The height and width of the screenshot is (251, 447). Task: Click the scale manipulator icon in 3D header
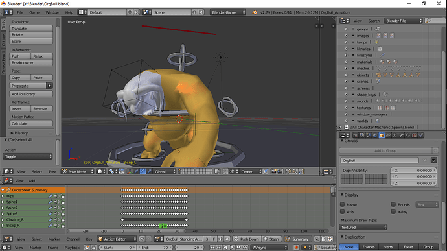(x=149, y=171)
